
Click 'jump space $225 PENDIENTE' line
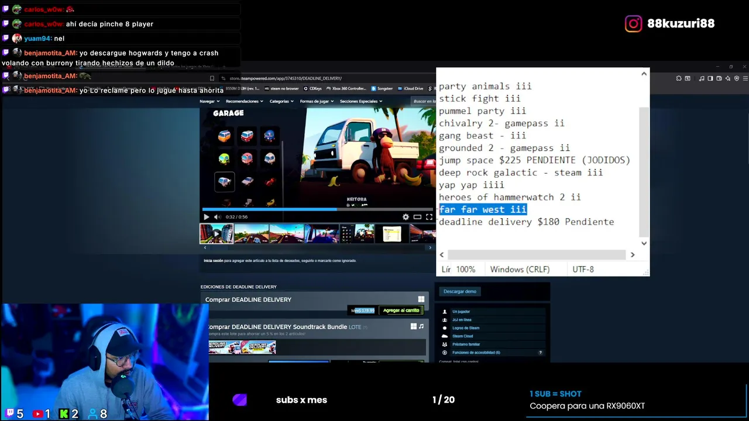pyautogui.click(x=535, y=160)
